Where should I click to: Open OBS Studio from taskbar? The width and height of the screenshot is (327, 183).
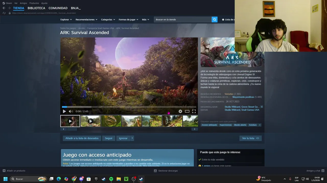[134, 179]
